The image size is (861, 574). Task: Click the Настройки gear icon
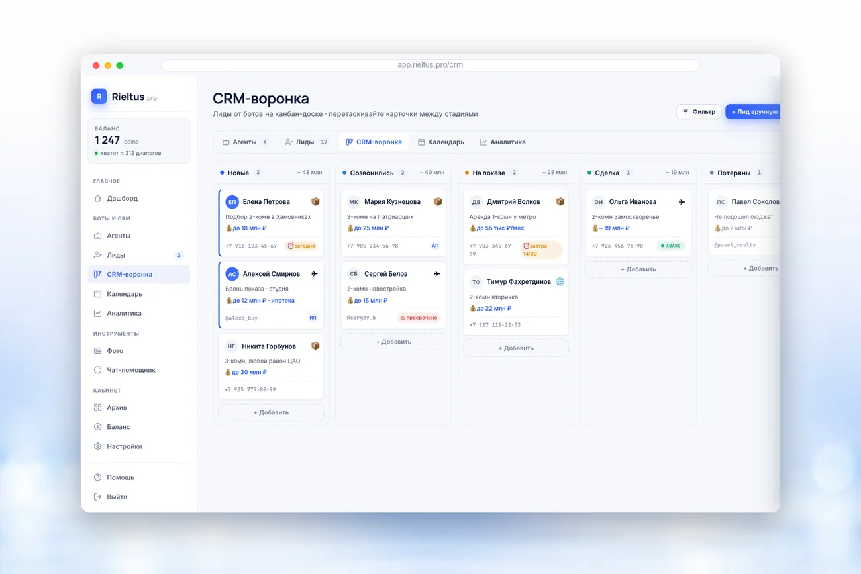[97, 446]
